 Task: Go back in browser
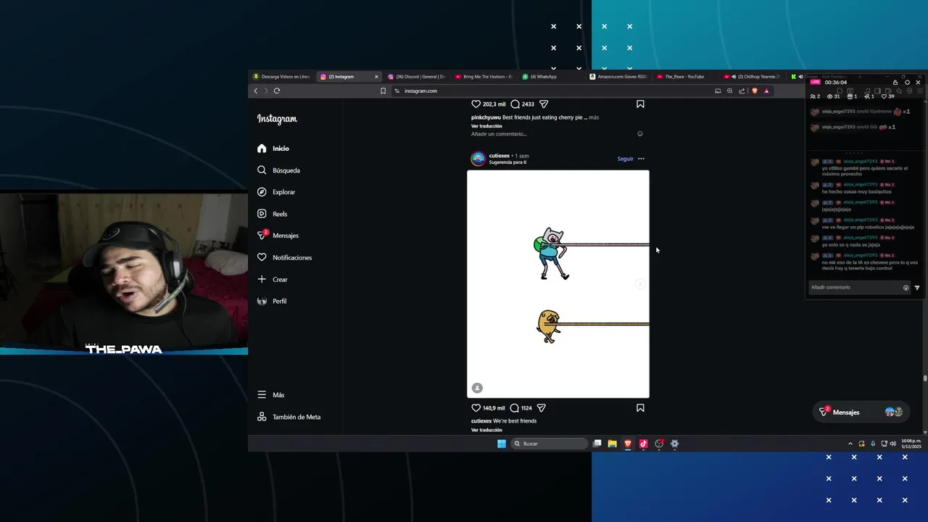pos(255,91)
